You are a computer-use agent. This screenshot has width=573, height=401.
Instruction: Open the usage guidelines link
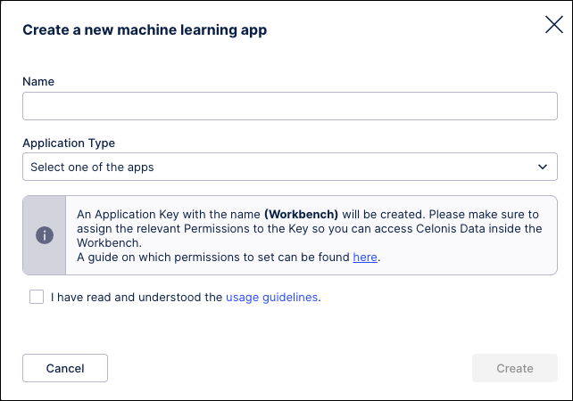[x=271, y=298]
